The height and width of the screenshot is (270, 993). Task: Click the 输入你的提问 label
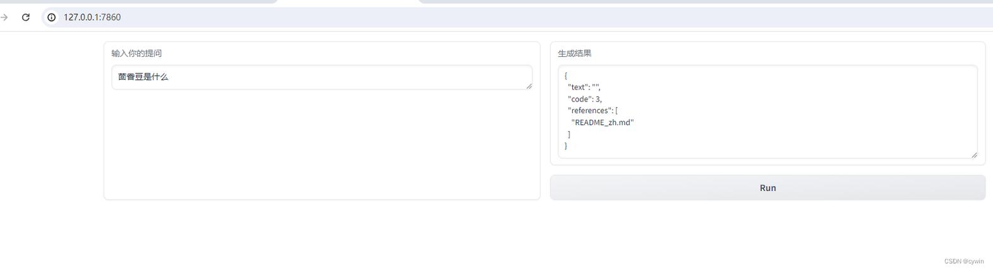136,53
